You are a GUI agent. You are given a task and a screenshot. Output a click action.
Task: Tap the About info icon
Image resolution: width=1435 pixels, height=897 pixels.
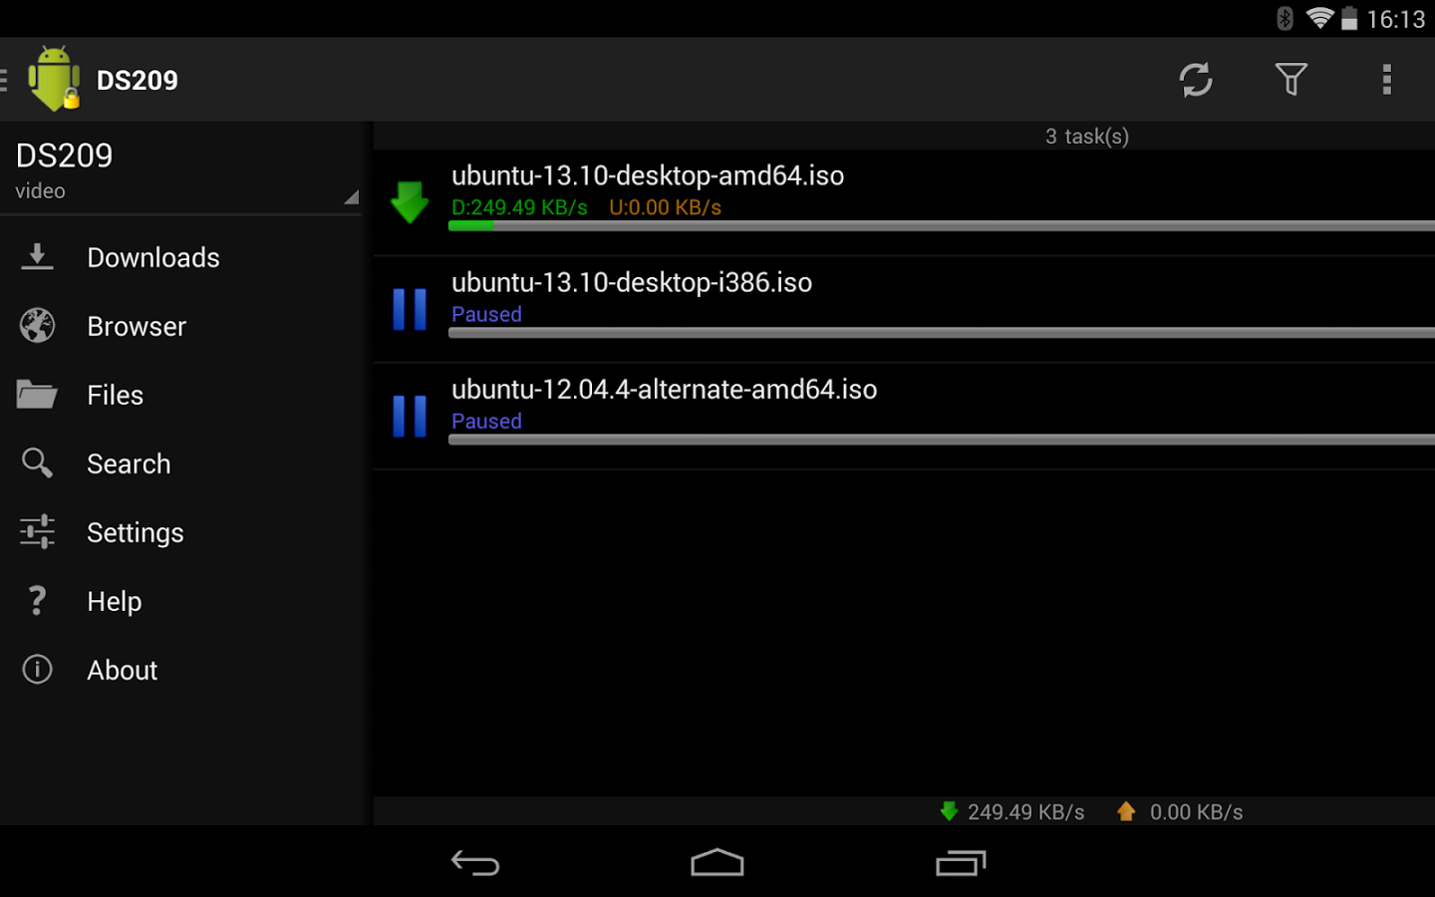click(x=37, y=669)
